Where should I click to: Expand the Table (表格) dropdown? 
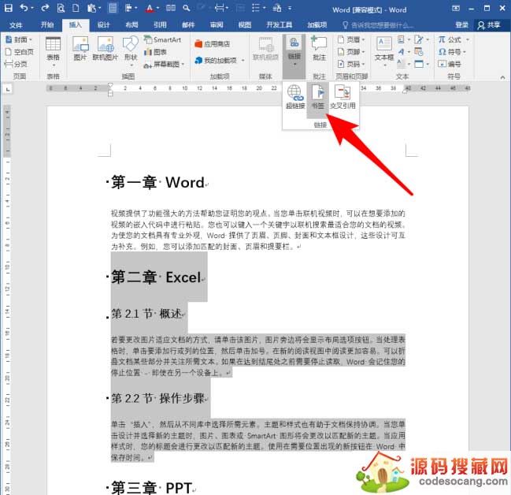(x=53, y=49)
